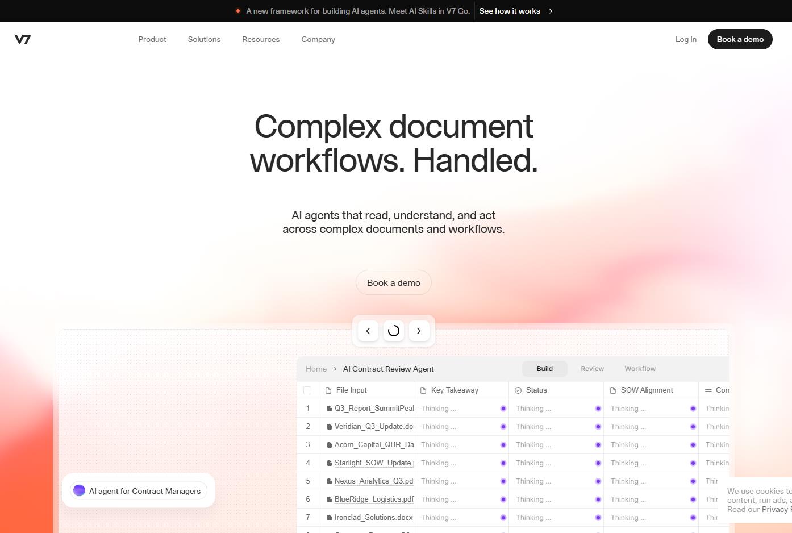Click the File Input column document icon
This screenshot has height=533, width=792.
(x=328, y=390)
